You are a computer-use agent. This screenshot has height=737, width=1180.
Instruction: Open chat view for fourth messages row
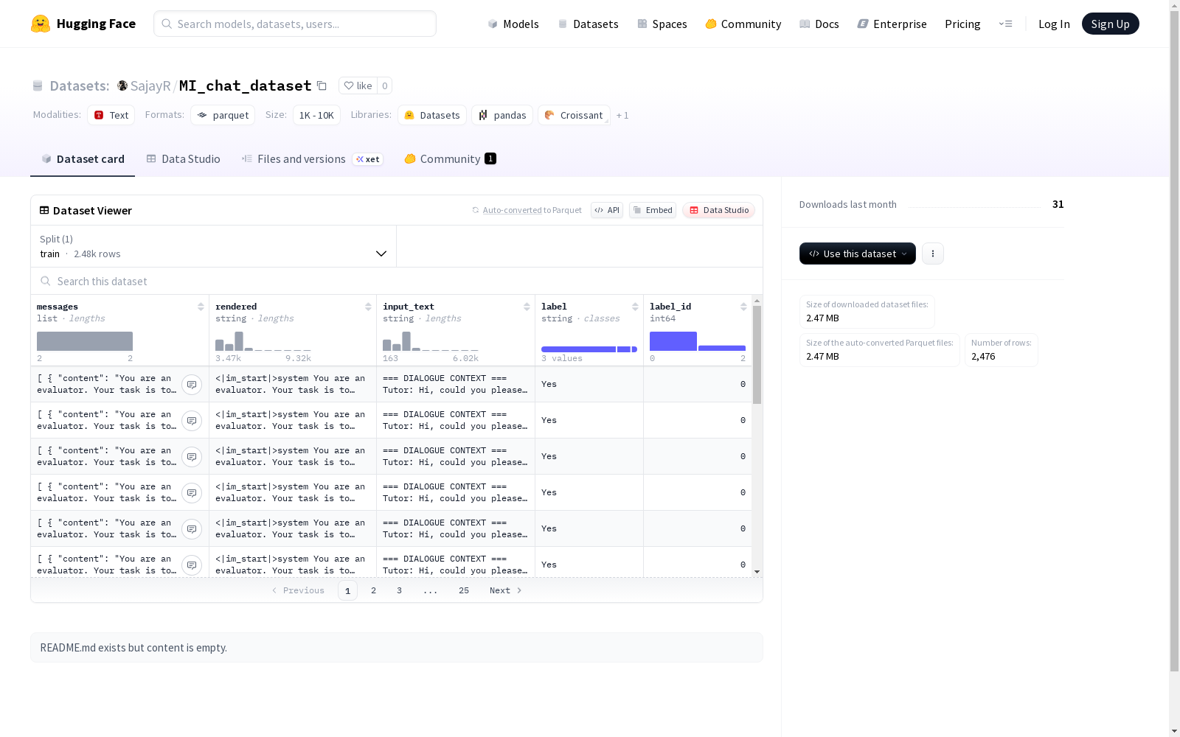pos(192,493)
